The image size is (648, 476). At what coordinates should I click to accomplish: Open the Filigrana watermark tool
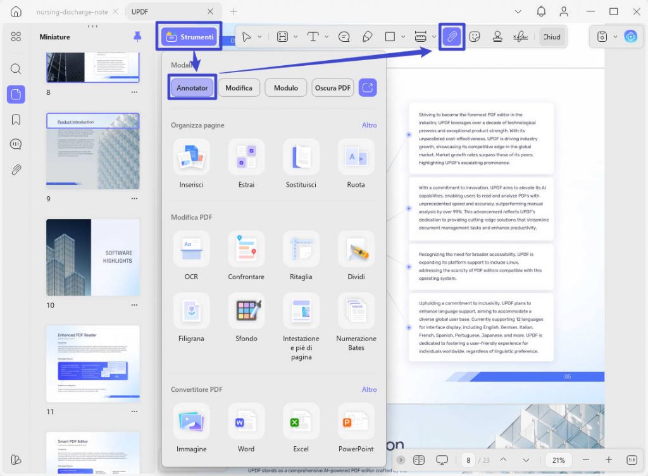point(191,318)
